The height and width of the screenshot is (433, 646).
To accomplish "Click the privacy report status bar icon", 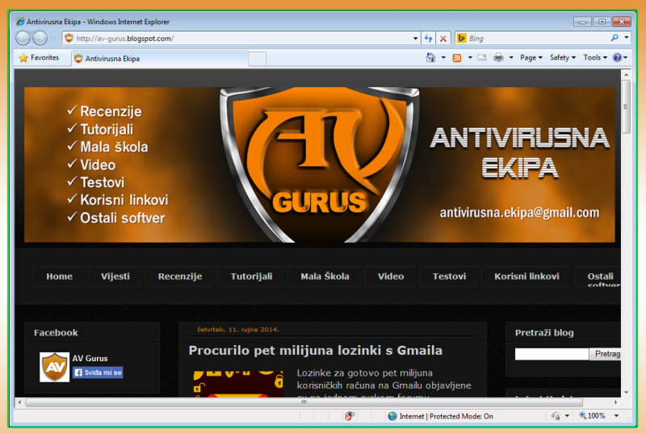I will [349, 416].
